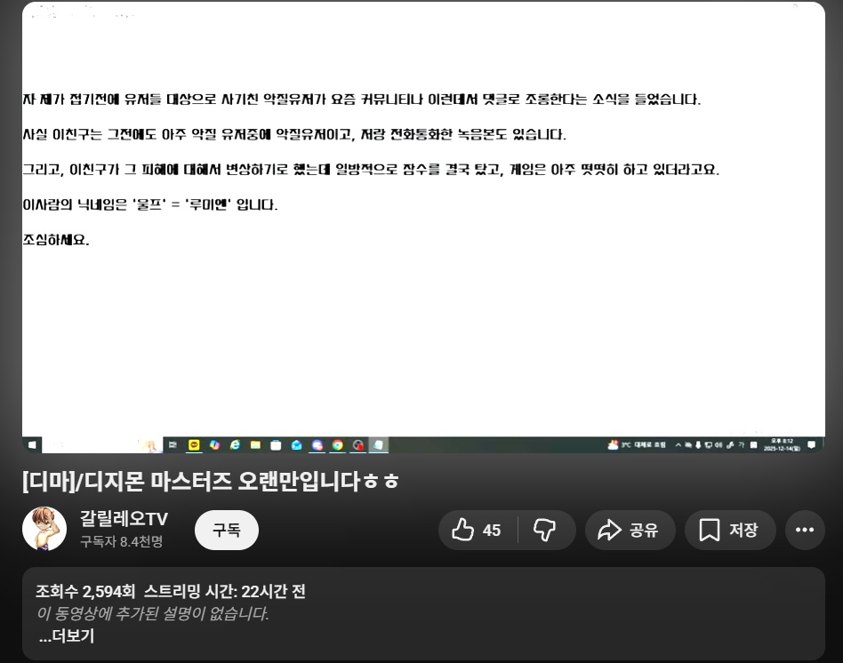Viewport: 843px width, 663px height.
Task: Launch Internet Explorer from the taskbar
Action: [236, 445]
